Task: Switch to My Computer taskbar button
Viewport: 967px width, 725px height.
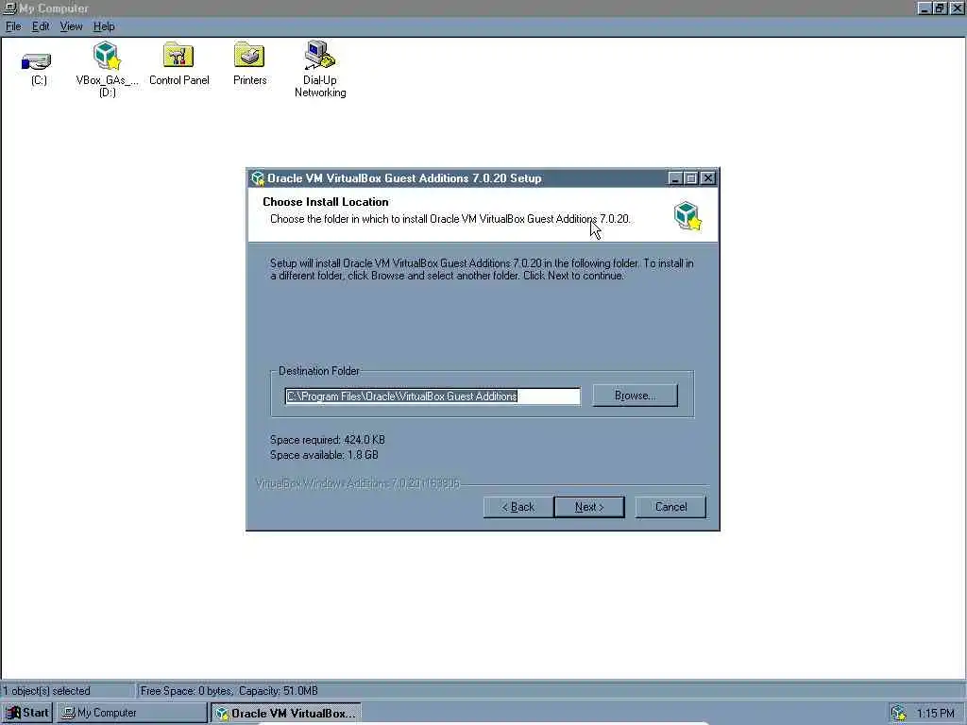Action: [x=132, y=713]
